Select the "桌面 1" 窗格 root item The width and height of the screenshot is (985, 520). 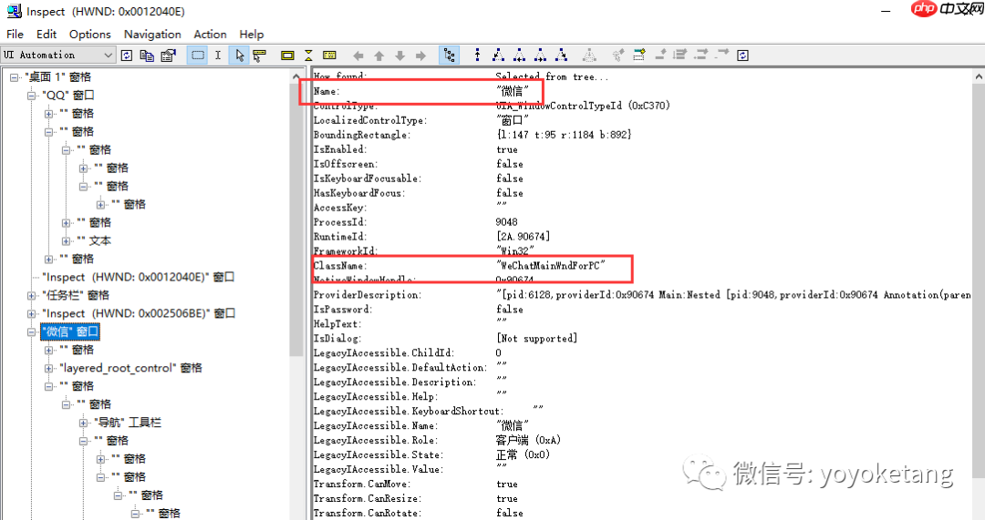click(x=57, y=77)
